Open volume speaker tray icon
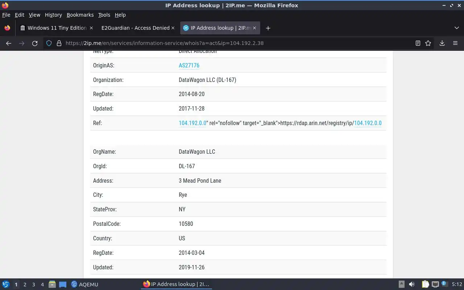464x290 pixels. tap(412, 284)
